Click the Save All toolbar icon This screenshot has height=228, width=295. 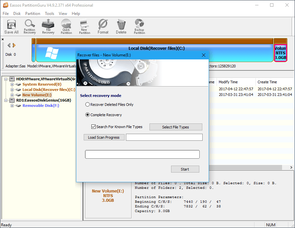click(11, 27)
